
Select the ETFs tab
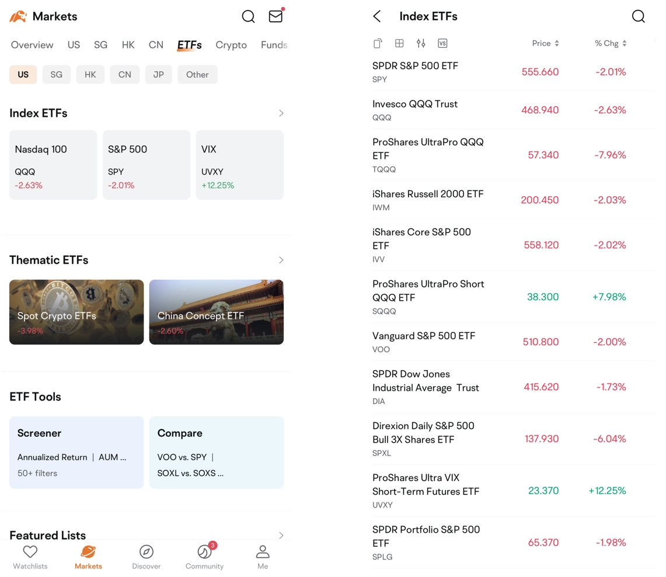[x=190, y=45]
